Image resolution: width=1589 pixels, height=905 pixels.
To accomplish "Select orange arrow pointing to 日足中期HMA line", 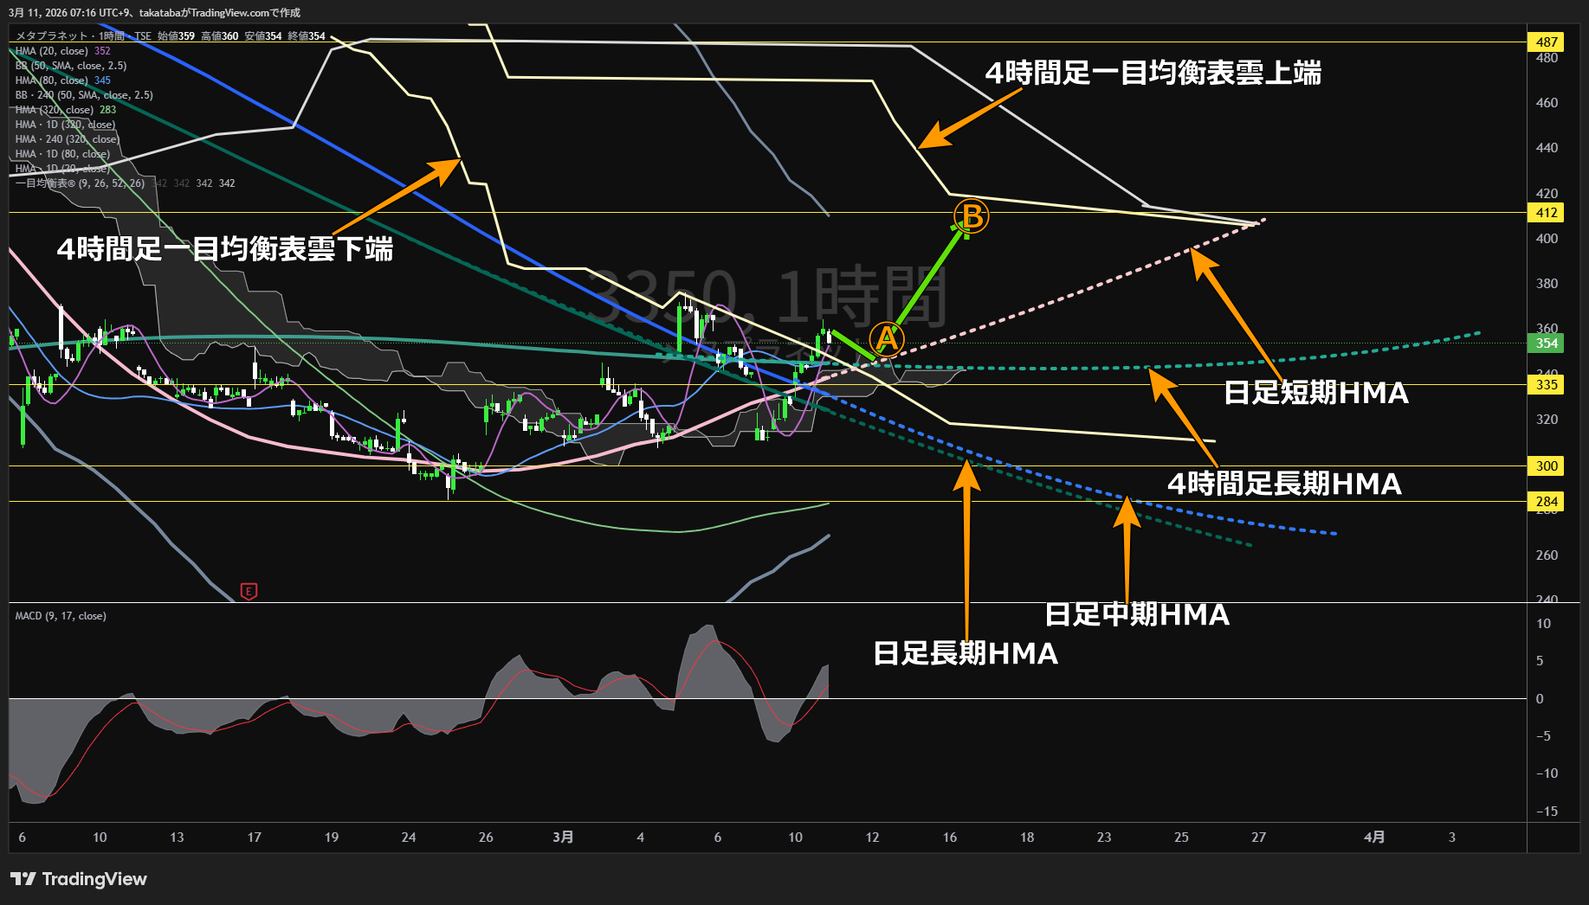I will [x=1126, y=547].
